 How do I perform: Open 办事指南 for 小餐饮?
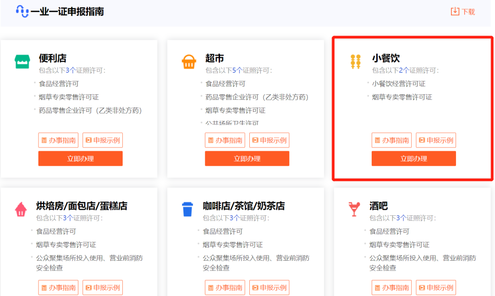(x=391, y=140)
